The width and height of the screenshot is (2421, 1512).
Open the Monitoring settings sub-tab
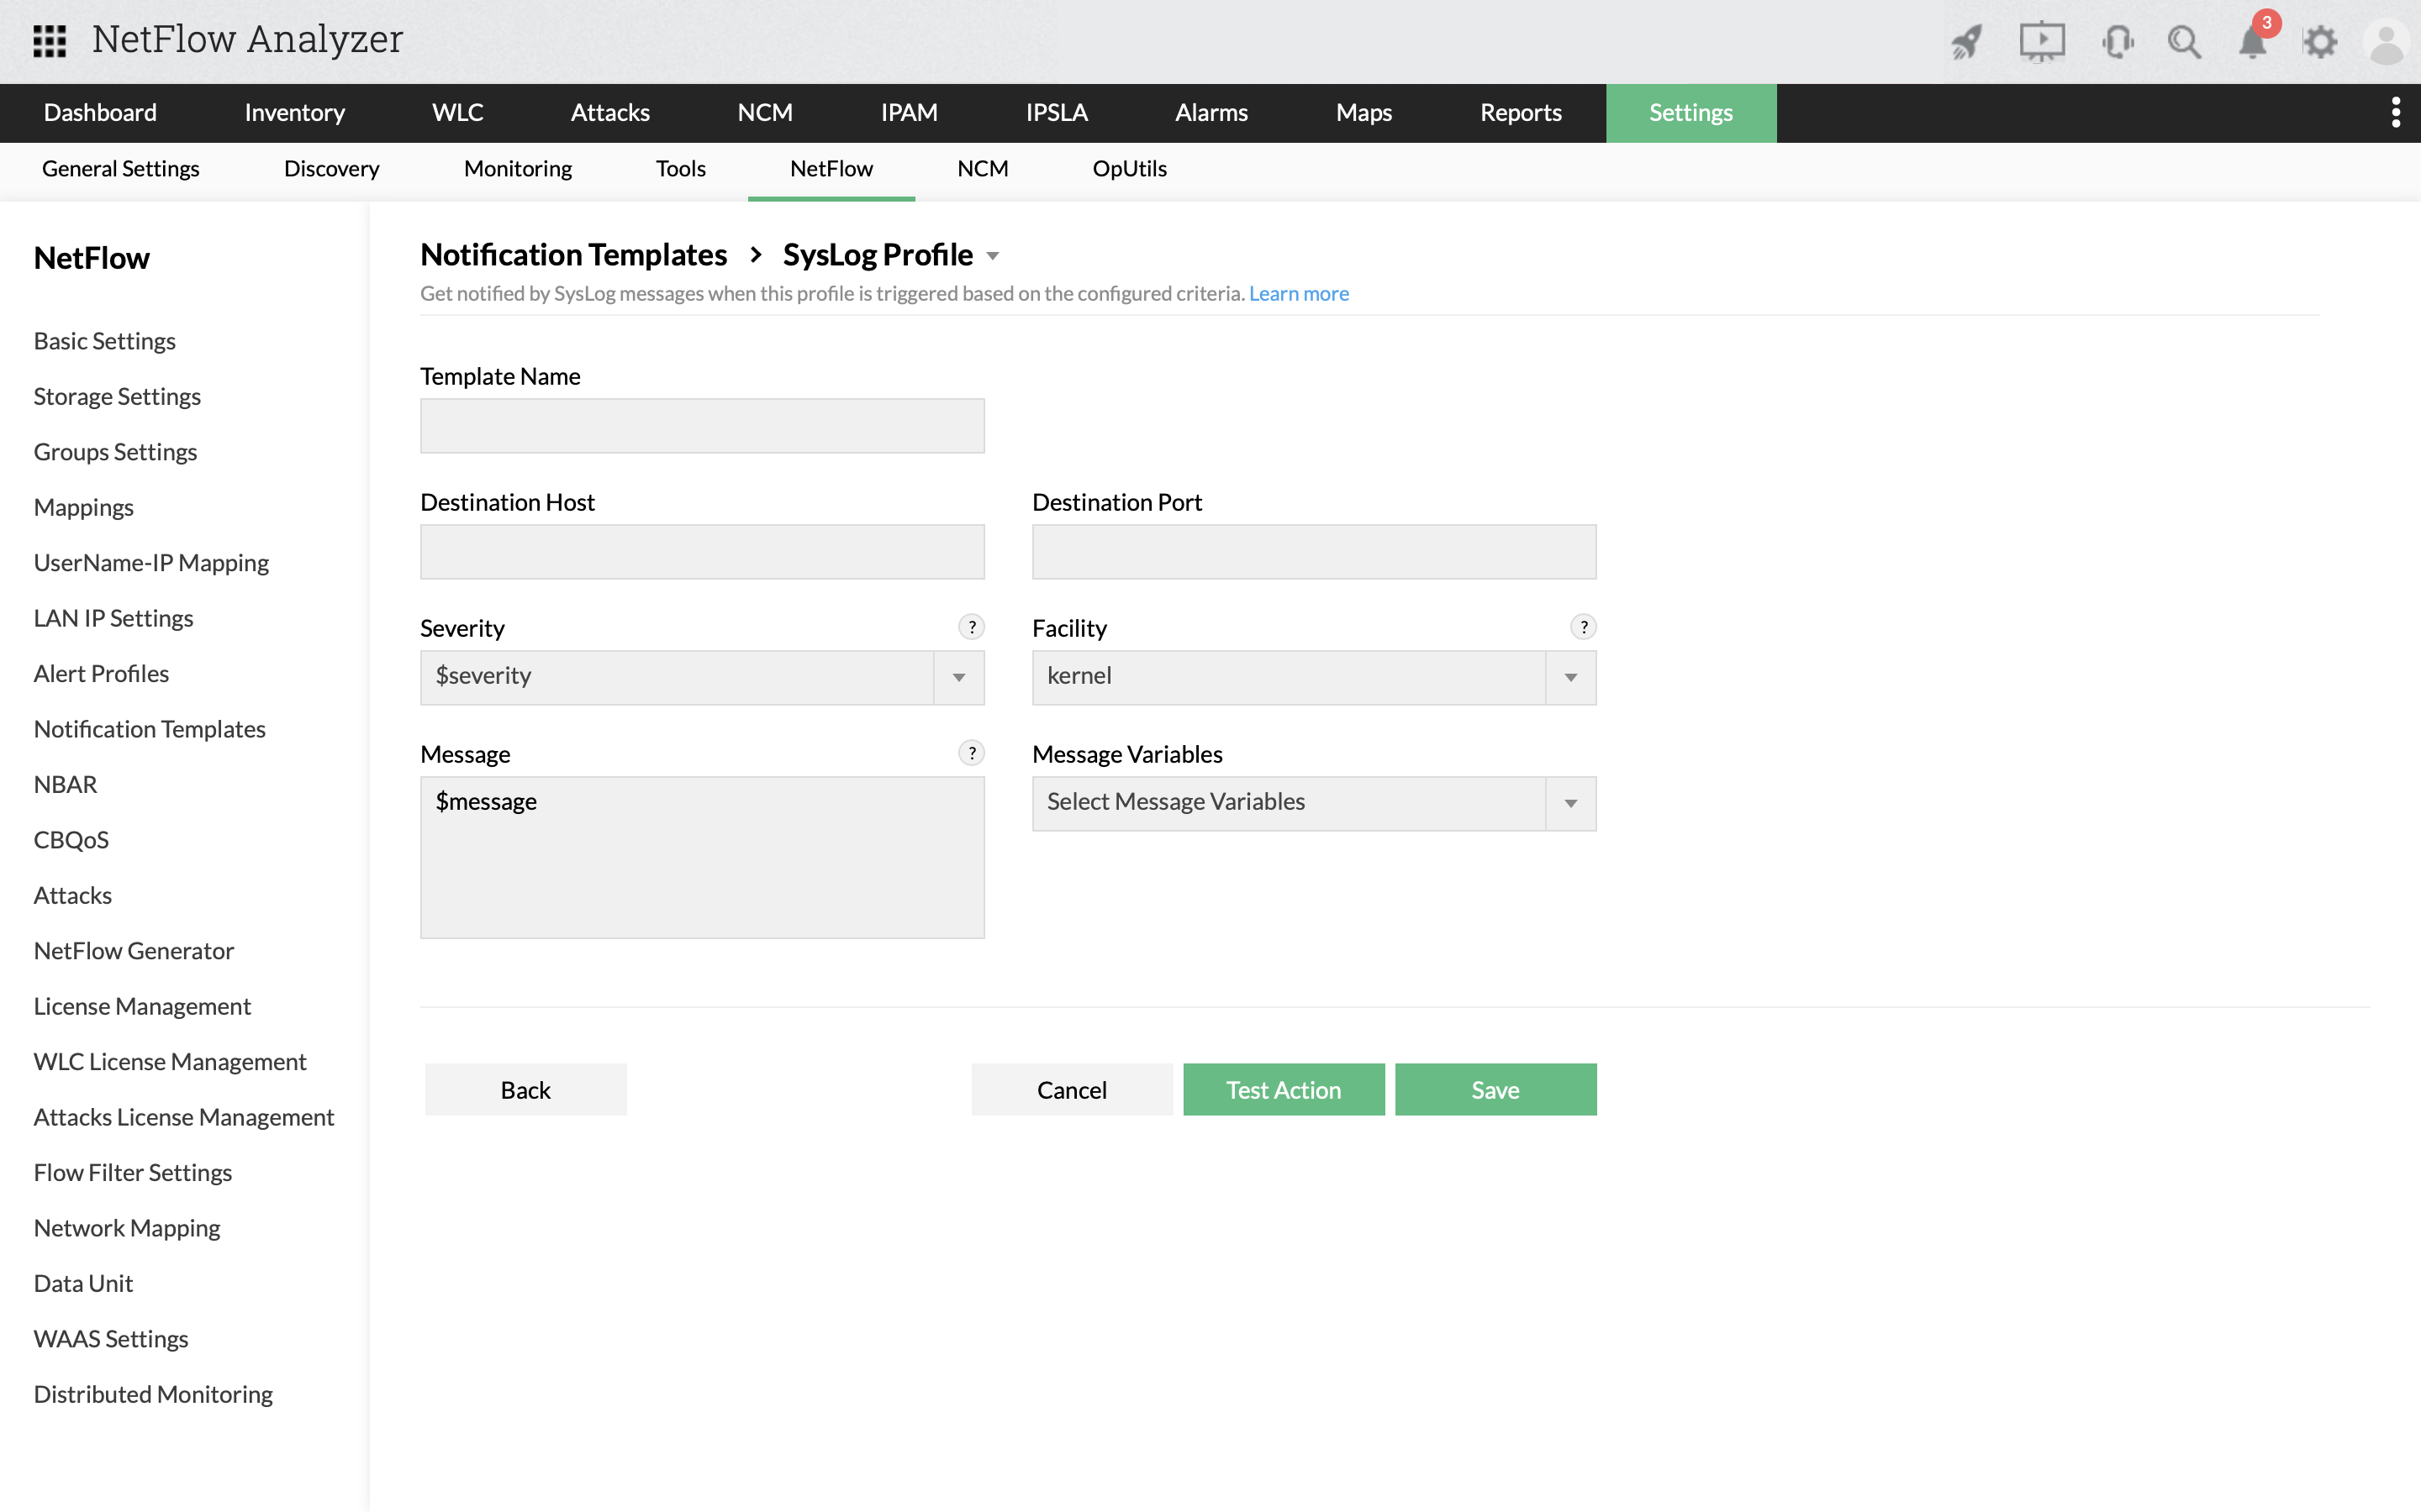click(x=517, y=168)
